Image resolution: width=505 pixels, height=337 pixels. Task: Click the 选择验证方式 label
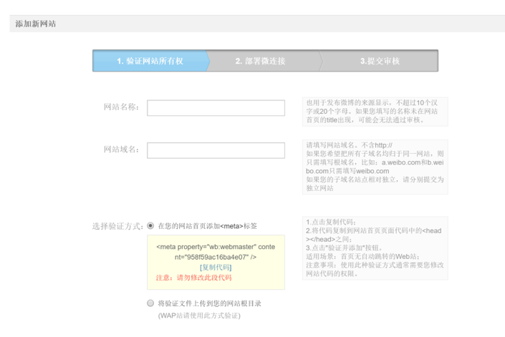[117, 226]
